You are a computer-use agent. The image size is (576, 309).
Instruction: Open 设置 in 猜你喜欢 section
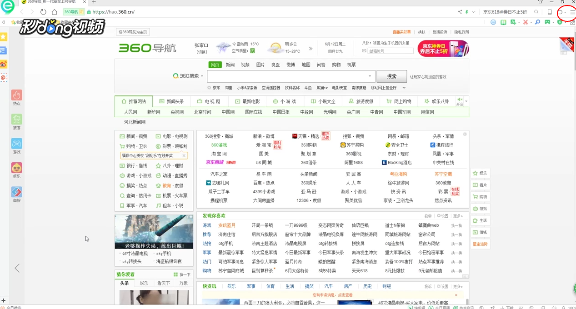442,216
